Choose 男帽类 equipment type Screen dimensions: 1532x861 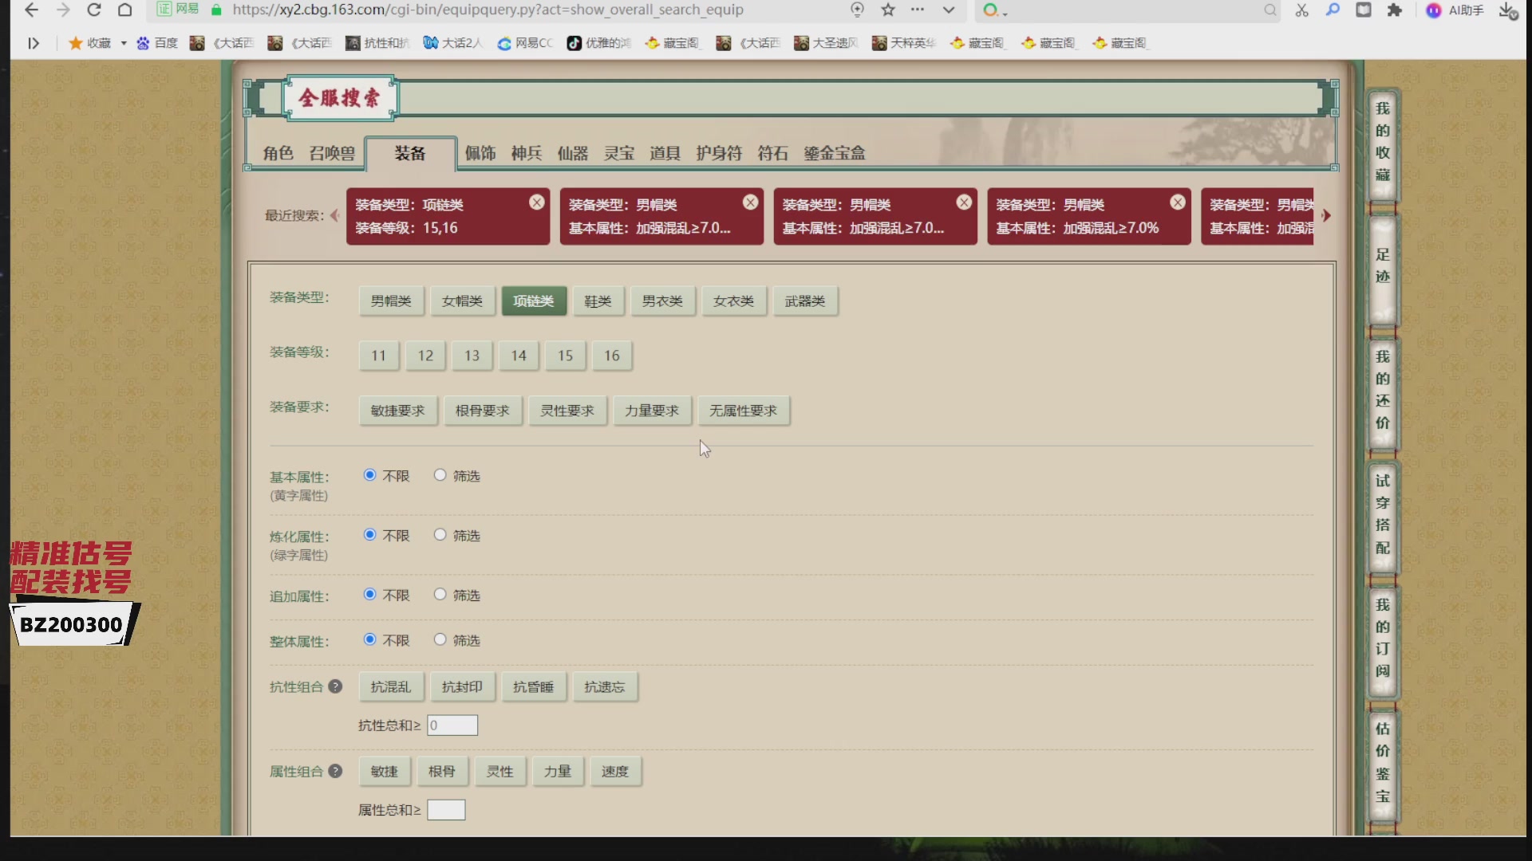tap(391, 301)
